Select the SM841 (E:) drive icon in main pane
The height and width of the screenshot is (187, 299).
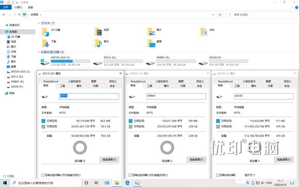click(151, 63)
